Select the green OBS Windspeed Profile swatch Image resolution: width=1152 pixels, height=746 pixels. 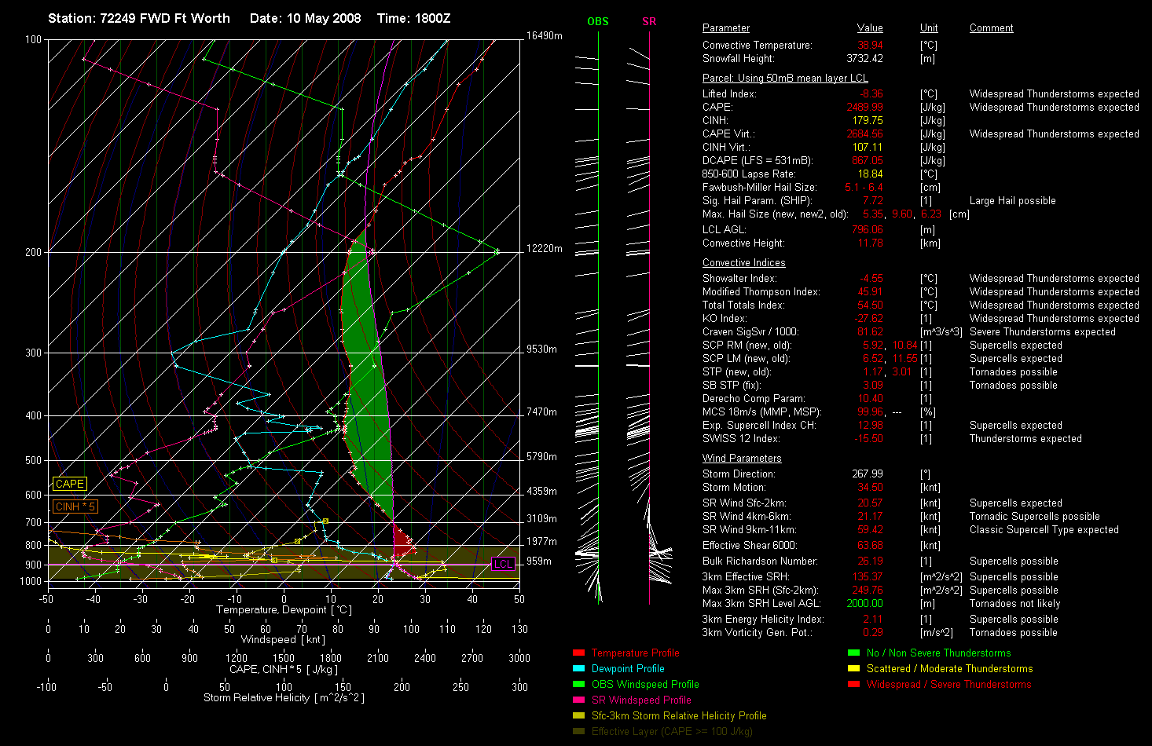pyautogui.click(x=578, y=684)
